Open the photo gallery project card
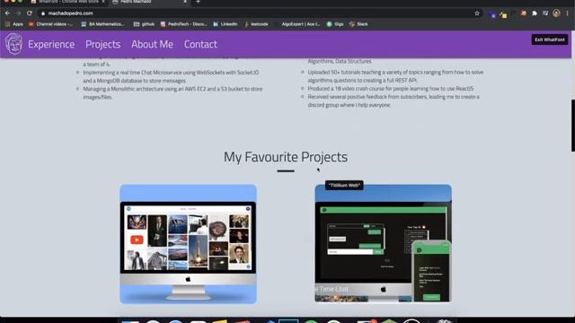Screen dimensions: 575x323 coord(188,244)
